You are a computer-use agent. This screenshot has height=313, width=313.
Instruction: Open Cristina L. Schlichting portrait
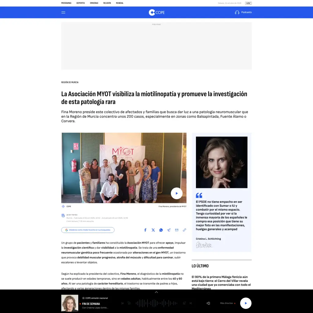pyautogui.click(x=222, y=162)
